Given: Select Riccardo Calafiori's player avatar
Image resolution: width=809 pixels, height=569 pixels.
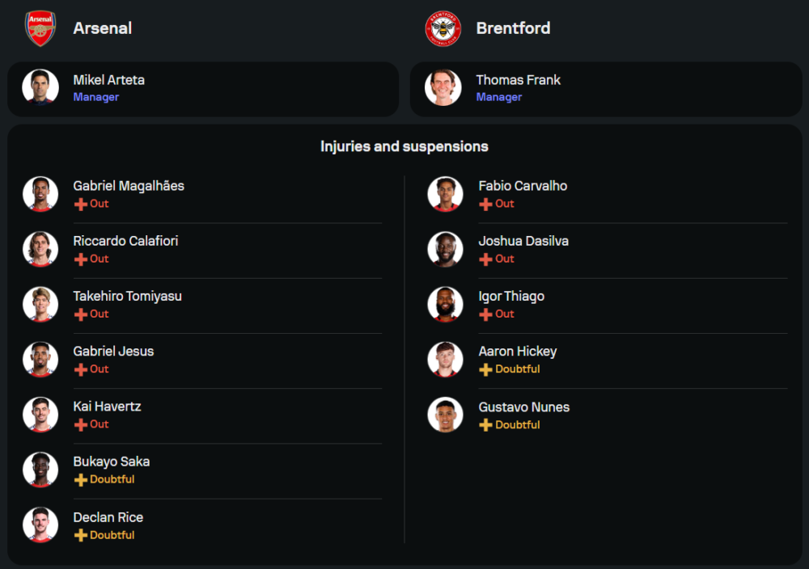Looking at the screenshot, I should (40, 249).
